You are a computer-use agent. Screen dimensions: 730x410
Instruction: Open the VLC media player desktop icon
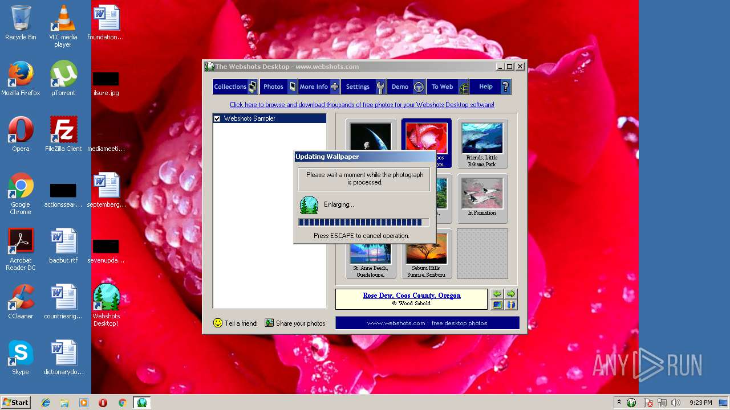tap(63, 26)
